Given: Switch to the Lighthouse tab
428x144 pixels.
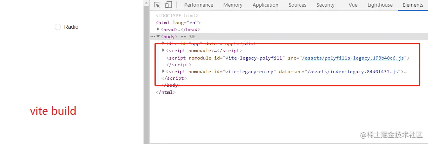Looking at the screenshot, I should click(380, 5).
